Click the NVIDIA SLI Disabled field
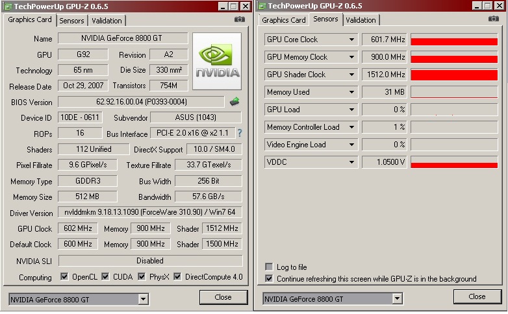508x314 pixels. tap(150, 261)
